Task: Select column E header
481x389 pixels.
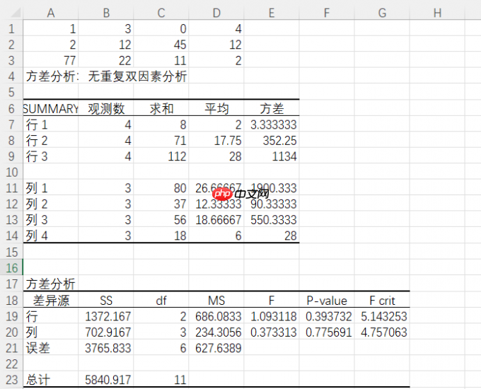Action: click(x=272, y=13)
